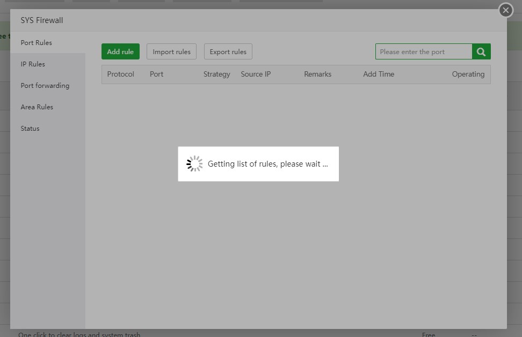The width and height of the screenshot is (522, 337).
Task: Sort rules by the Protocol column
Action: tap(121, 74)
